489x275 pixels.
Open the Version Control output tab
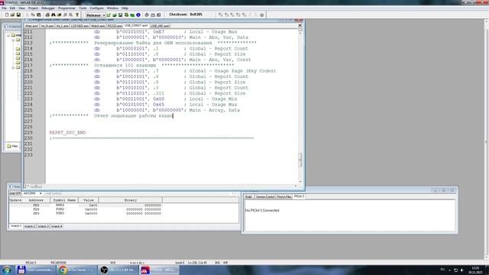coord(265,197)
